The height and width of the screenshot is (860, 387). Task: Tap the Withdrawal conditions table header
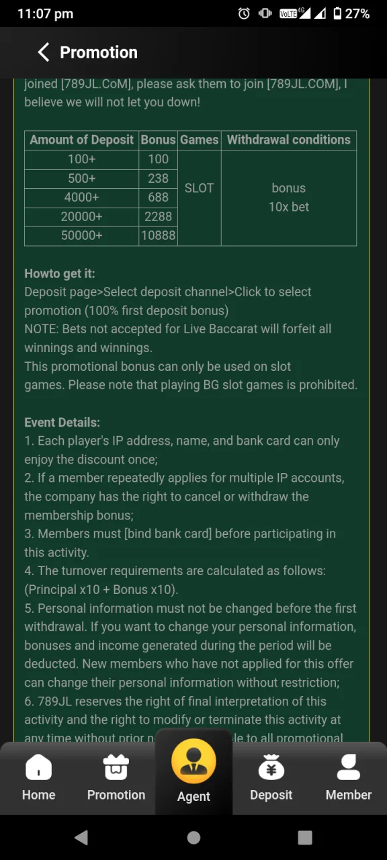pyautogui.click(x=289, y=140)
